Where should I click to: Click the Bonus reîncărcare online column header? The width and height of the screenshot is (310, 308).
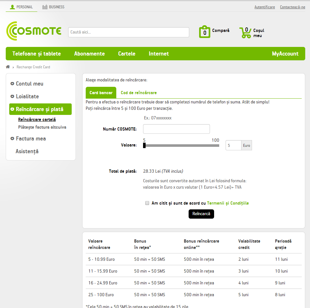coord(201,244)
